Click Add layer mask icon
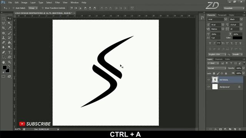This screenshot has width=246, height=138. pos(220,129)
